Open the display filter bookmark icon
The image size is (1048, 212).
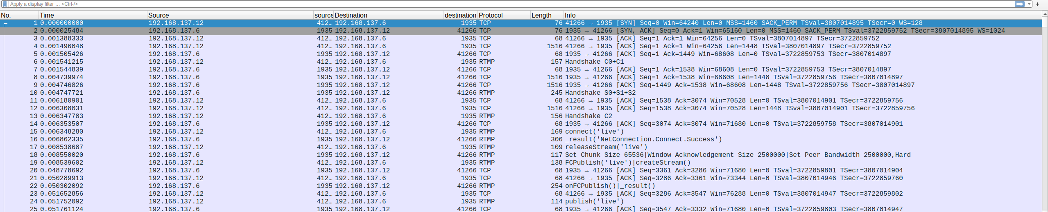5,4
